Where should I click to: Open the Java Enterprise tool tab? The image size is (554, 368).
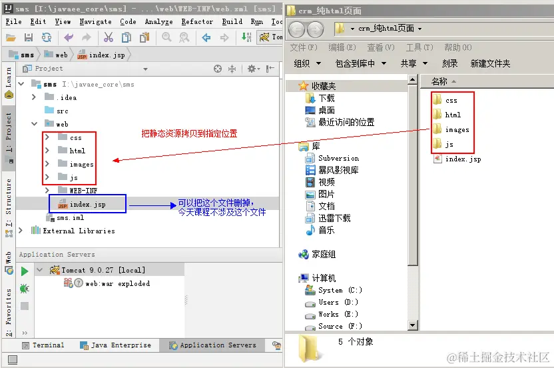116,345
